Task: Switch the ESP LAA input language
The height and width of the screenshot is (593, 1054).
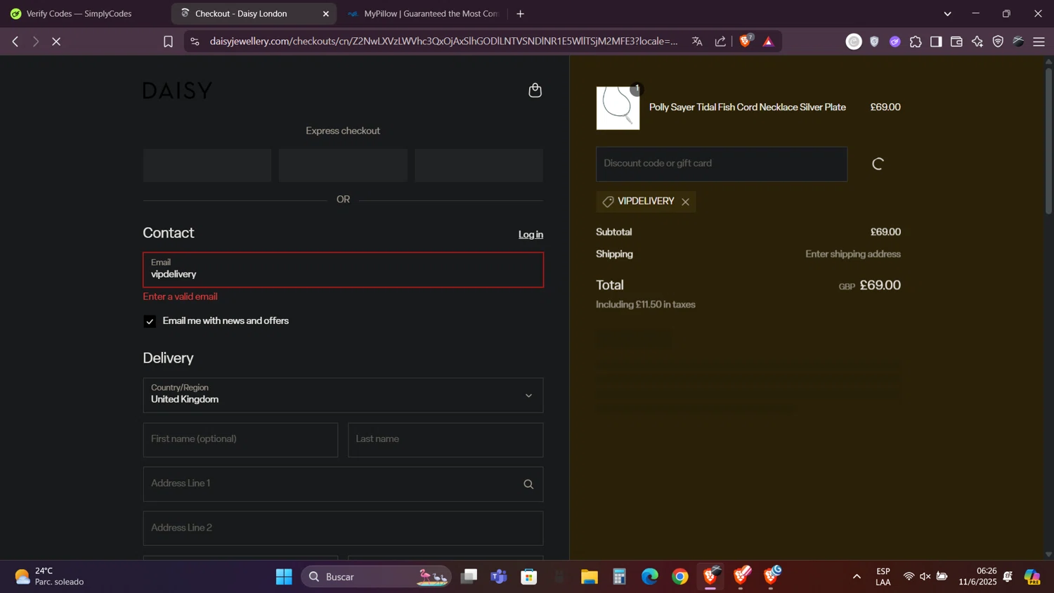Action: pos(883,577)
